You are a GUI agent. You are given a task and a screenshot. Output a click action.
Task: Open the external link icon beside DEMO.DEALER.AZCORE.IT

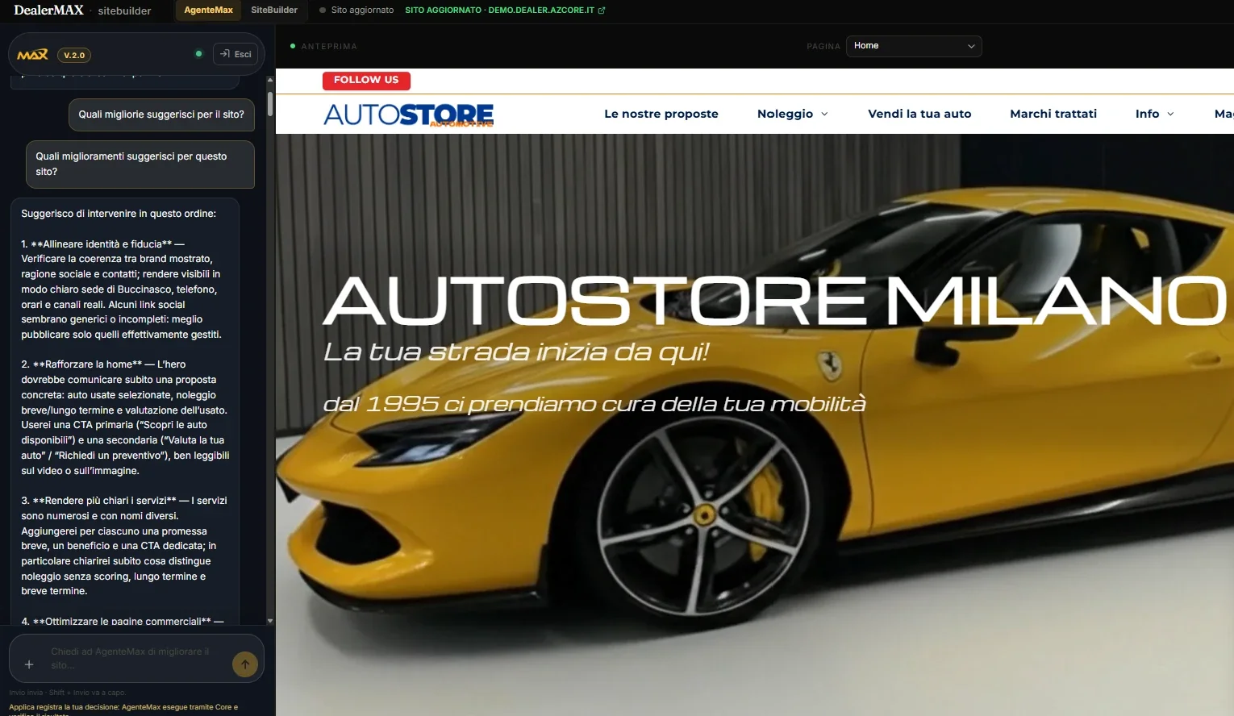click(x=602, y=10)
